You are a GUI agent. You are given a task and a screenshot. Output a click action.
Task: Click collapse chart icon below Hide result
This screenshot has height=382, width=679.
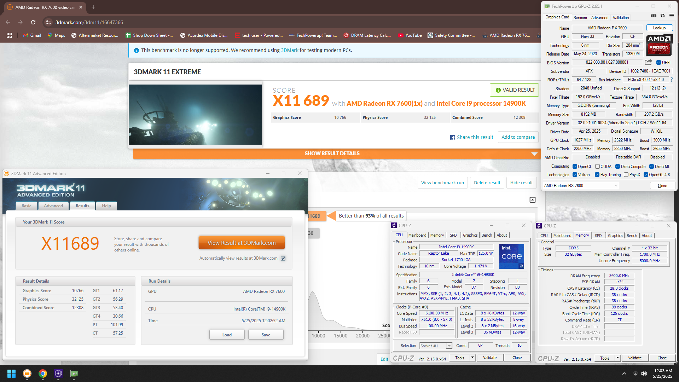(533, 200)
